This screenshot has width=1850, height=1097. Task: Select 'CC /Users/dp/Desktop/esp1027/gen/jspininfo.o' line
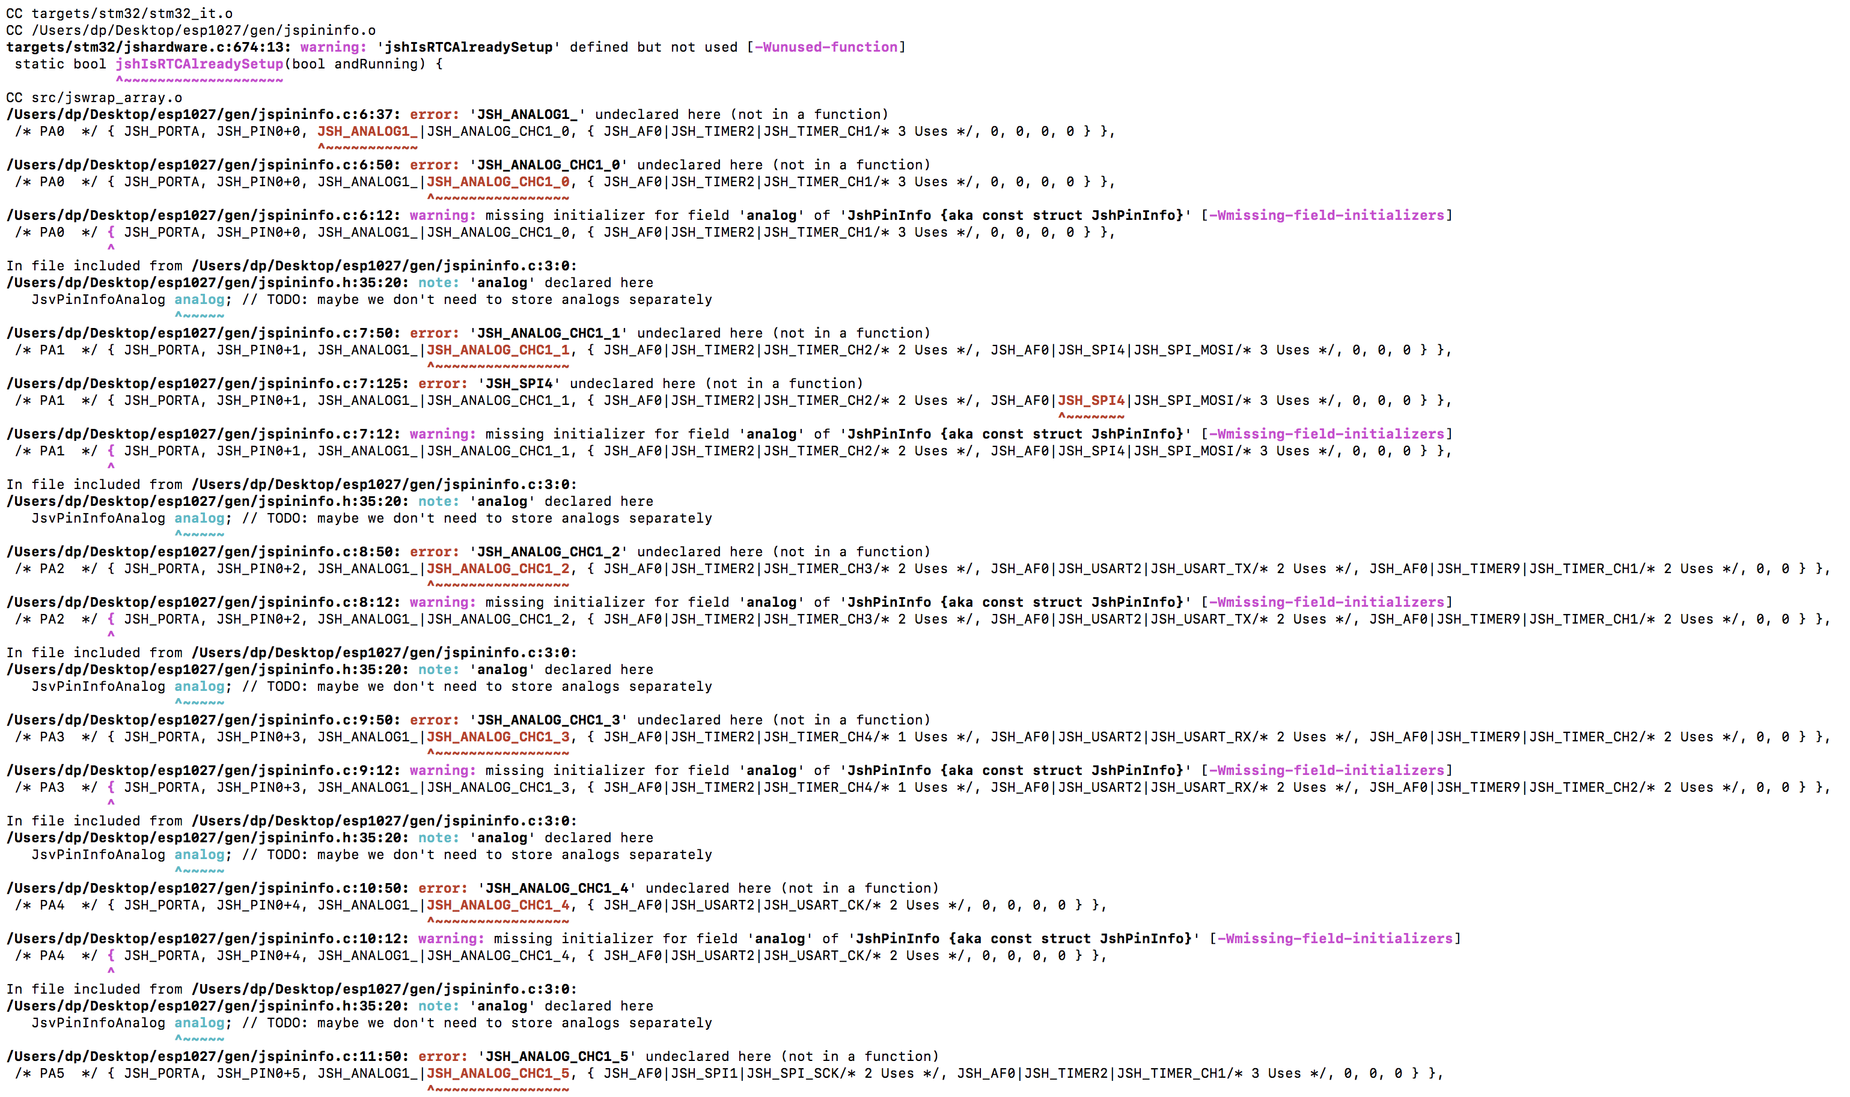point(191,30)
